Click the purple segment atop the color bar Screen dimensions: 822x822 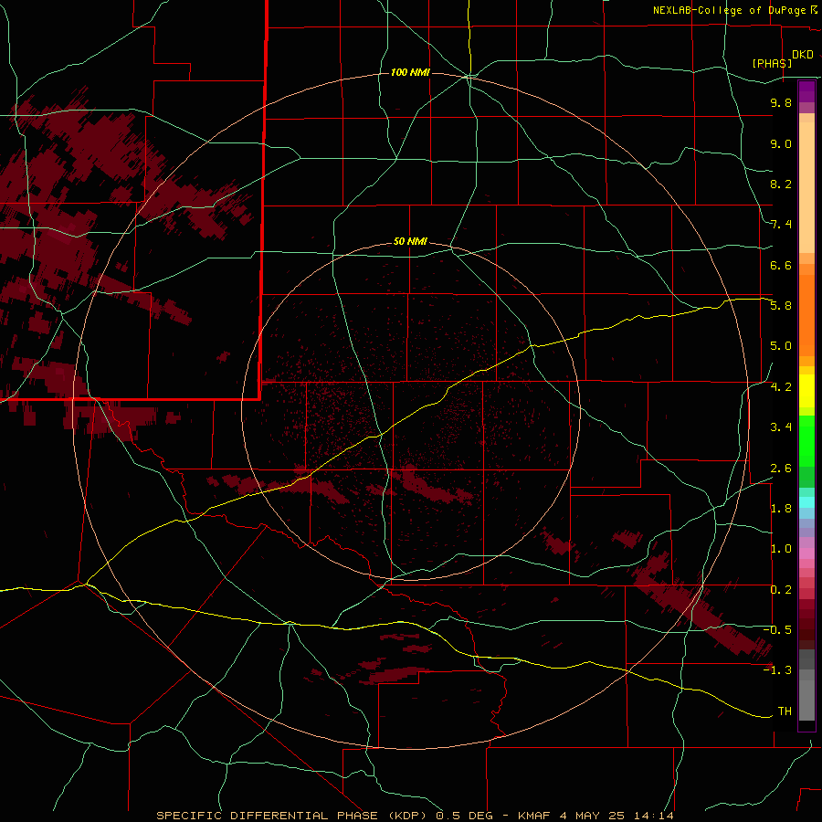(806, 91)
